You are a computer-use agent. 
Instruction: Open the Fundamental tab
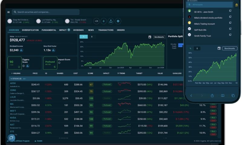(x=49, y=30)
